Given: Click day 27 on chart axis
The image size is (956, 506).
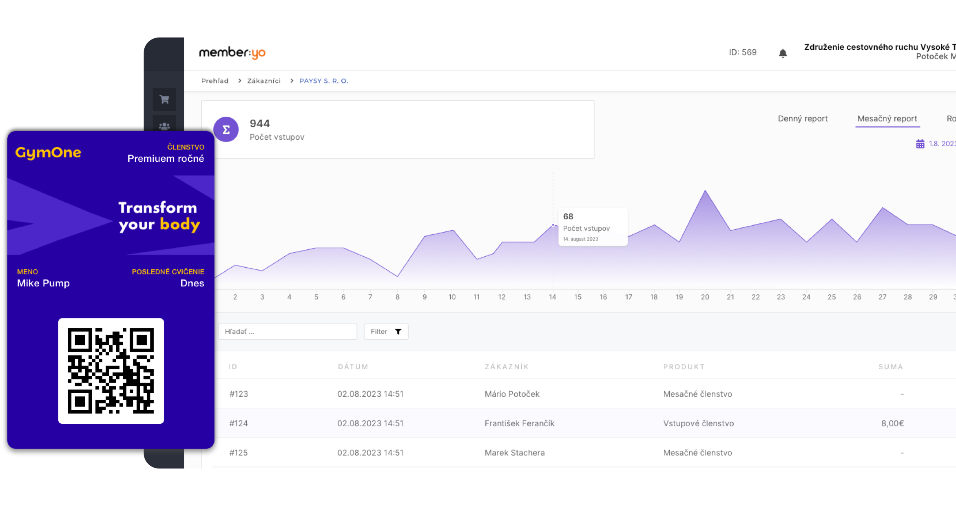Looking at the screenshot, I should point(883,297).
